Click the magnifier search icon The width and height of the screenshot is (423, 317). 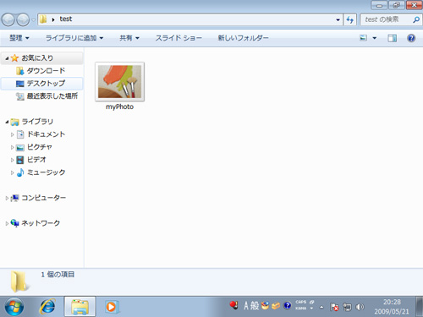(416, 19)
